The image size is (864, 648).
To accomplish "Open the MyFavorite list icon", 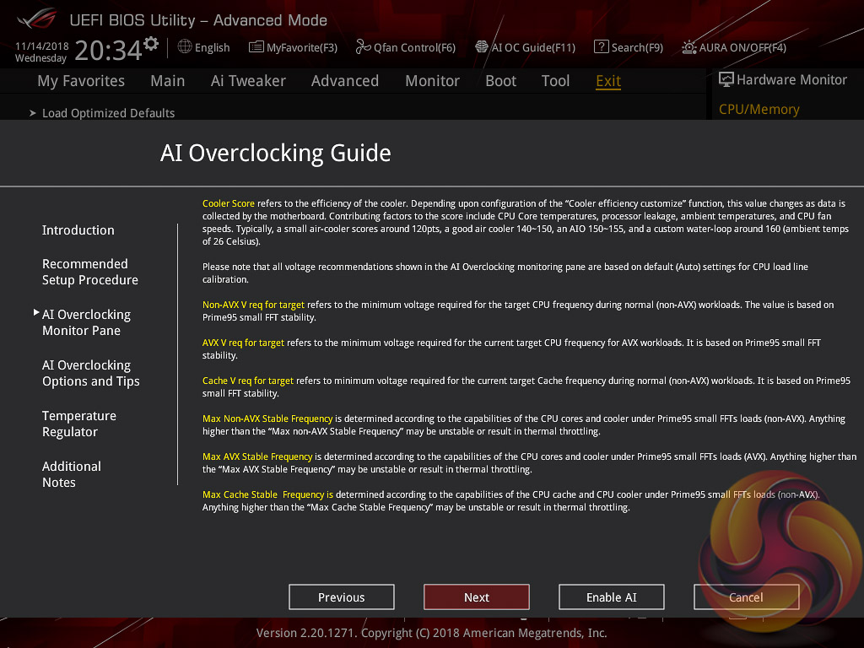I will tap(256, 47).
